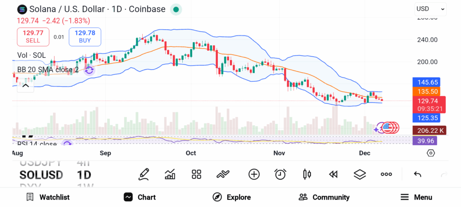Screen dimensions: 461x207
Task: Create an alert with the alarm clock icon
Action: click(280, 174)
